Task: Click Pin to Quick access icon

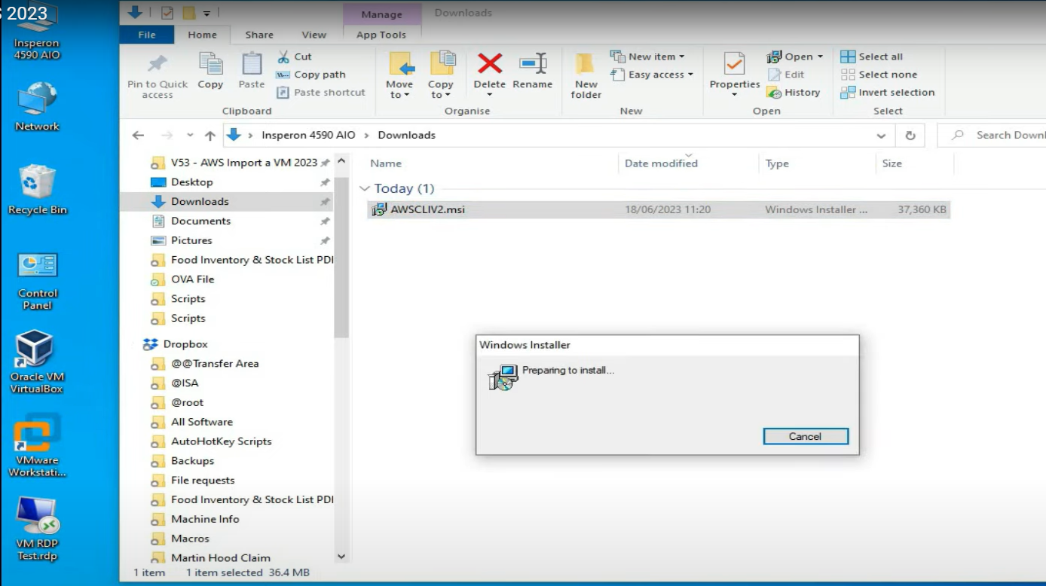Action: [x=158, y=65]
